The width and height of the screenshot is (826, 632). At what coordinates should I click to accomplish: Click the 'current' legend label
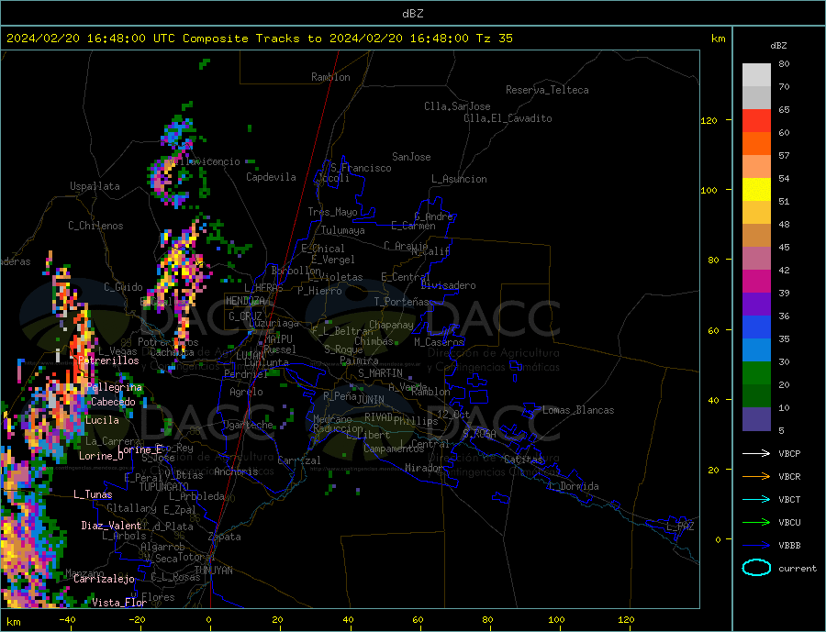click(x=798, y=569)
